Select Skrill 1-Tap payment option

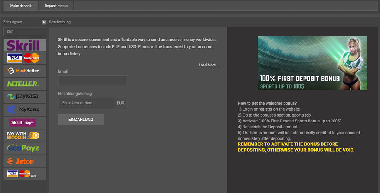[x=25, y=122]
